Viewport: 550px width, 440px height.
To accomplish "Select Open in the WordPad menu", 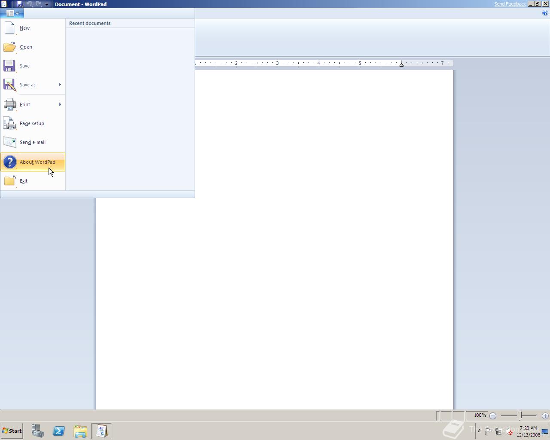I will point(33,47).
